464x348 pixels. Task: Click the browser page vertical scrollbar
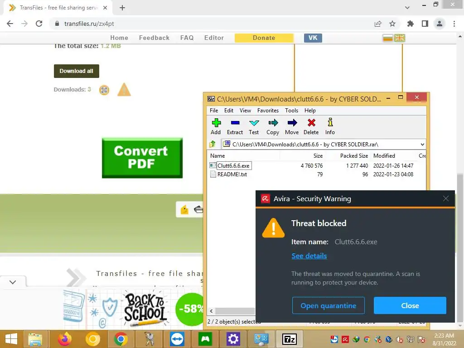click(x=460, y=249)
